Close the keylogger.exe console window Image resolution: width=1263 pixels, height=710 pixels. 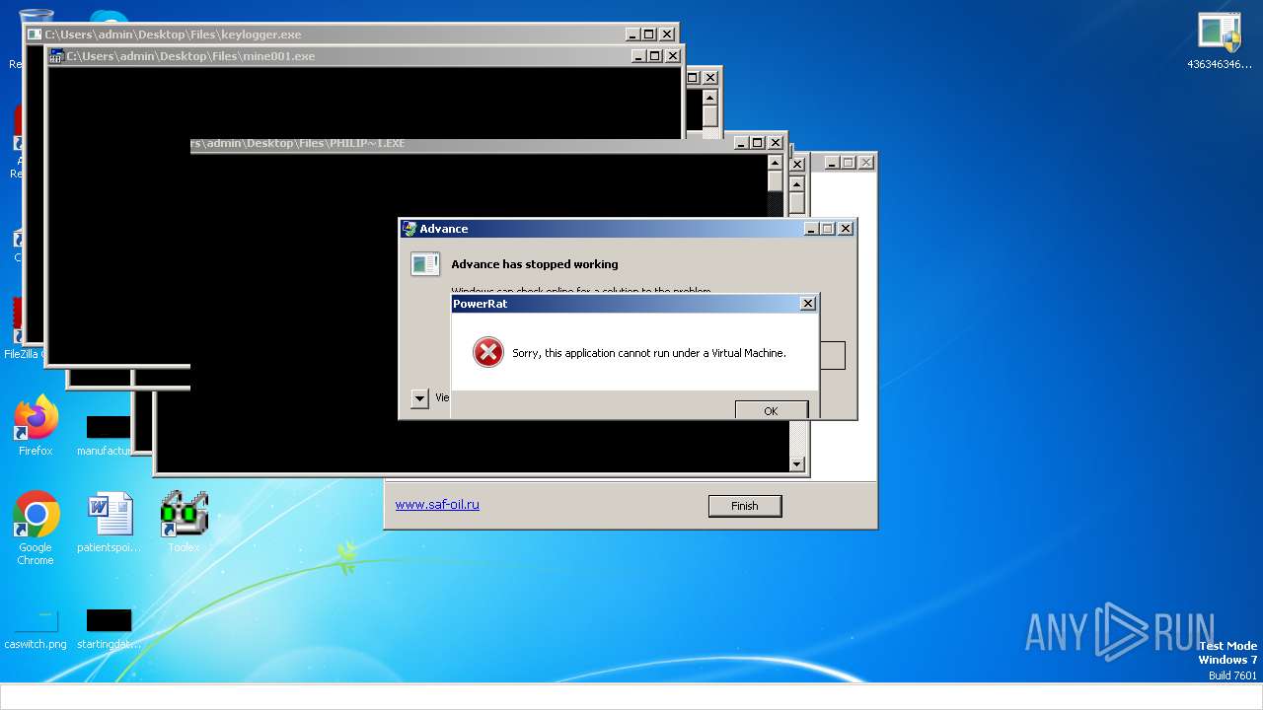[667, 35]
